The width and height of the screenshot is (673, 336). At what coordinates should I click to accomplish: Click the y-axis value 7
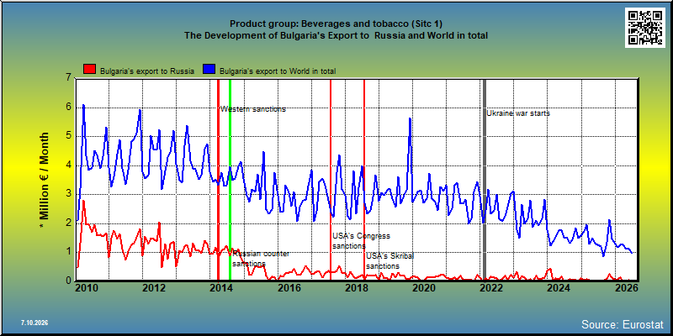[68, 78]
